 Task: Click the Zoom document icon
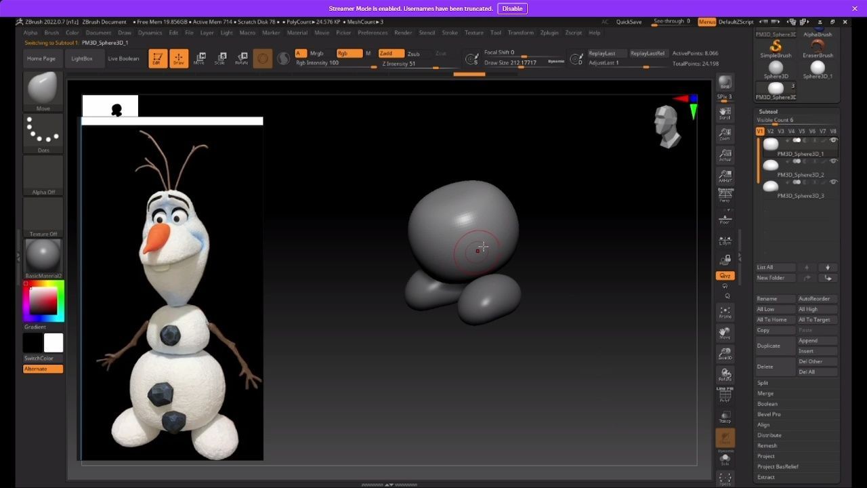click(725, 134)
